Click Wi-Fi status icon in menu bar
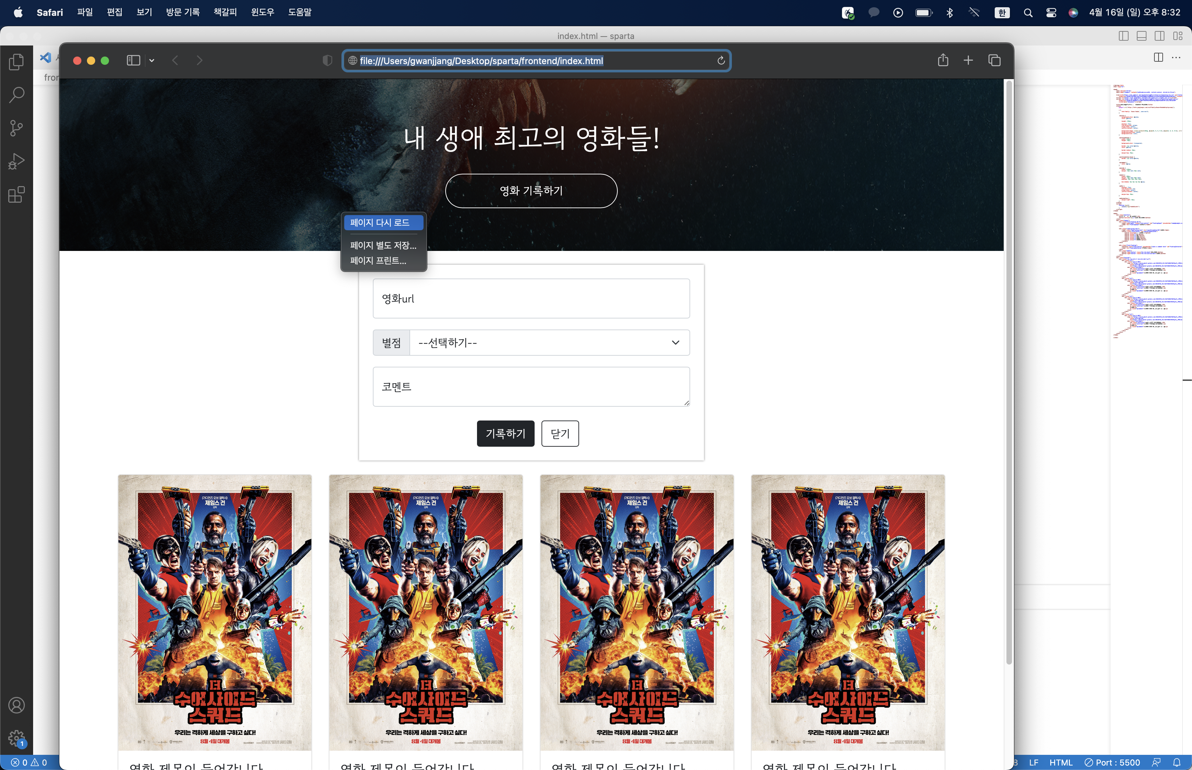 click(974, 12)
